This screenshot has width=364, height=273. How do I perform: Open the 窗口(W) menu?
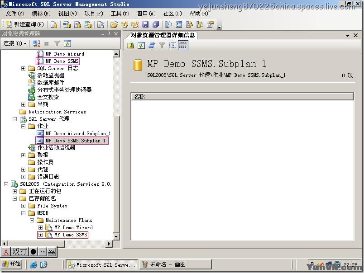pyautogui.click(x=146, y=14)
